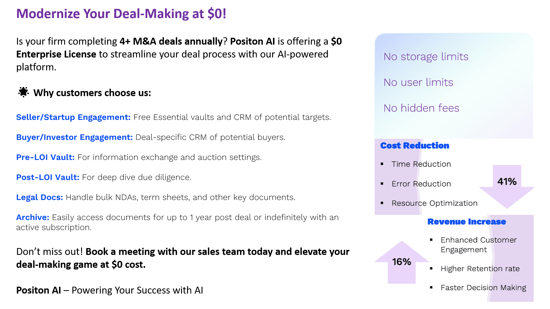550x309 pixels.
Task: Select the No user limits line
Action: coord(418,82)
